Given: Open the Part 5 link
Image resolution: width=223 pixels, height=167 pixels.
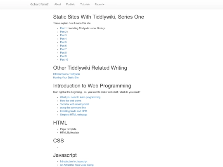Looking at the screenshot, I should pyautogui.click(x=63, y=42).
